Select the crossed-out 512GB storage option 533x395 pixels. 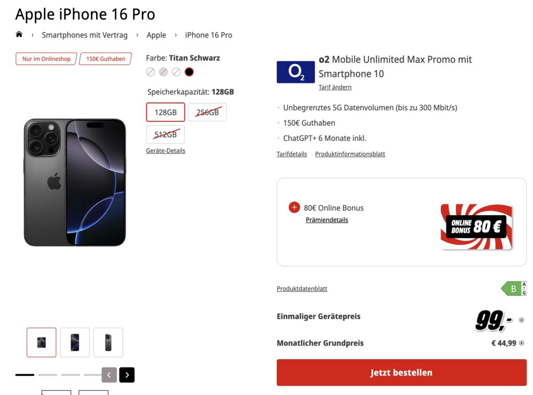click(166, 134)
